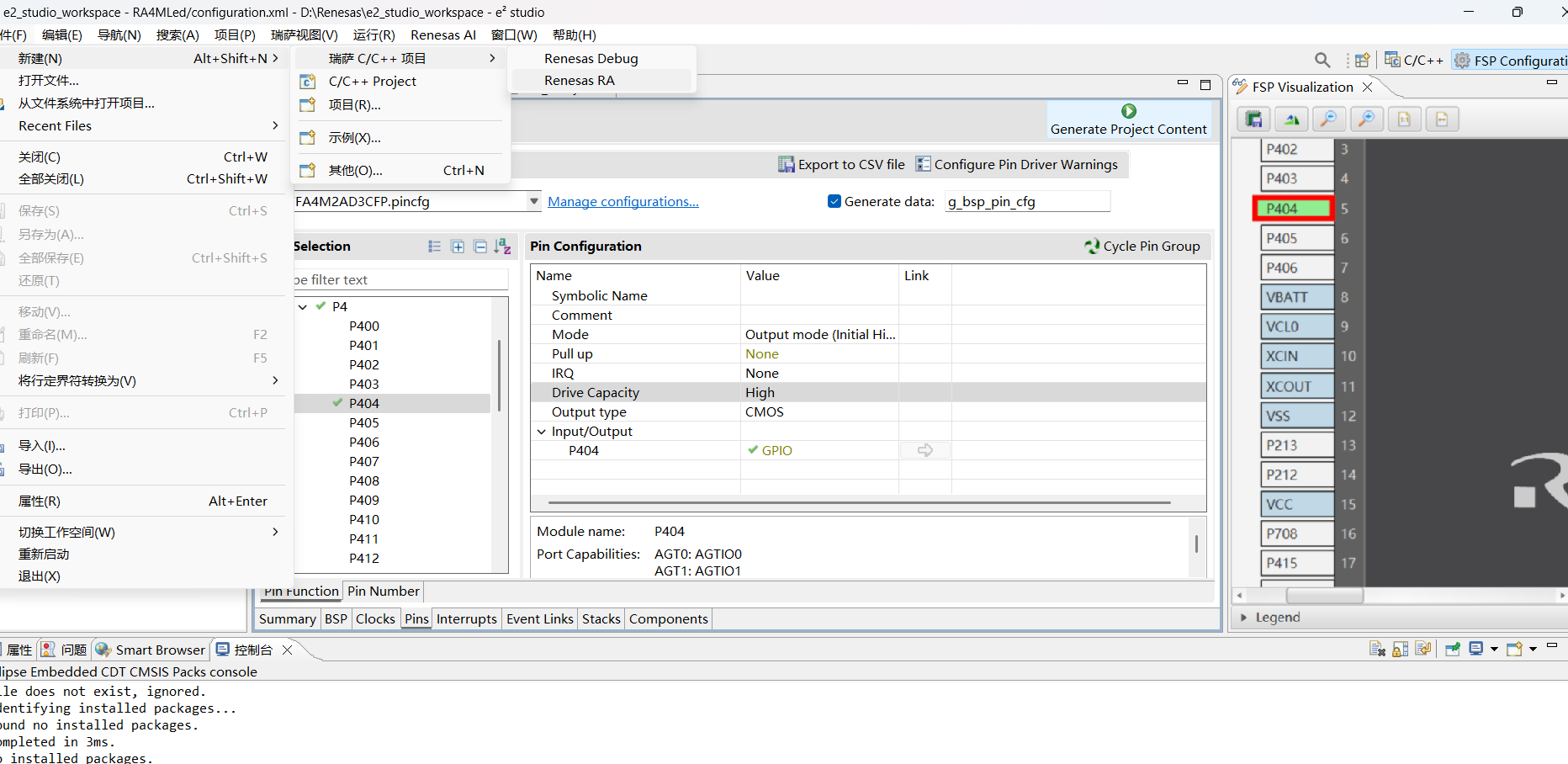
Task: Click the search magnifier in top toolbar
Action: 1322,61
